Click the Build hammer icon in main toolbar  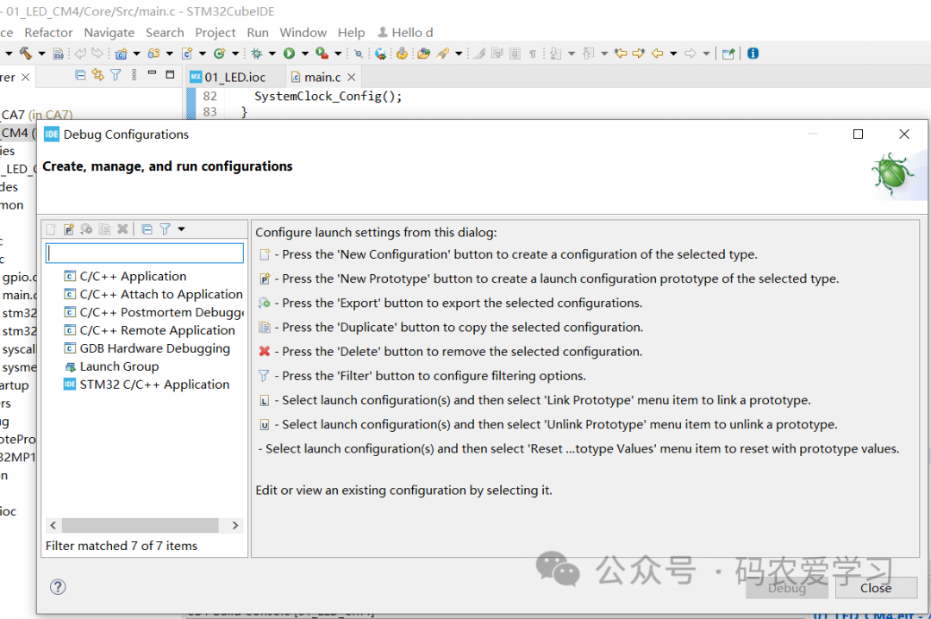point(26,53)
